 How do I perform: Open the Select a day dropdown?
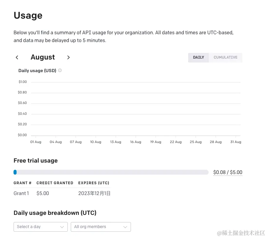(41, 227)
